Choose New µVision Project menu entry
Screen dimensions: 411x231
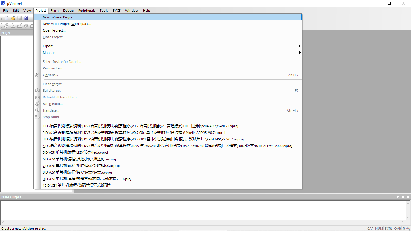tap(168, 17)
